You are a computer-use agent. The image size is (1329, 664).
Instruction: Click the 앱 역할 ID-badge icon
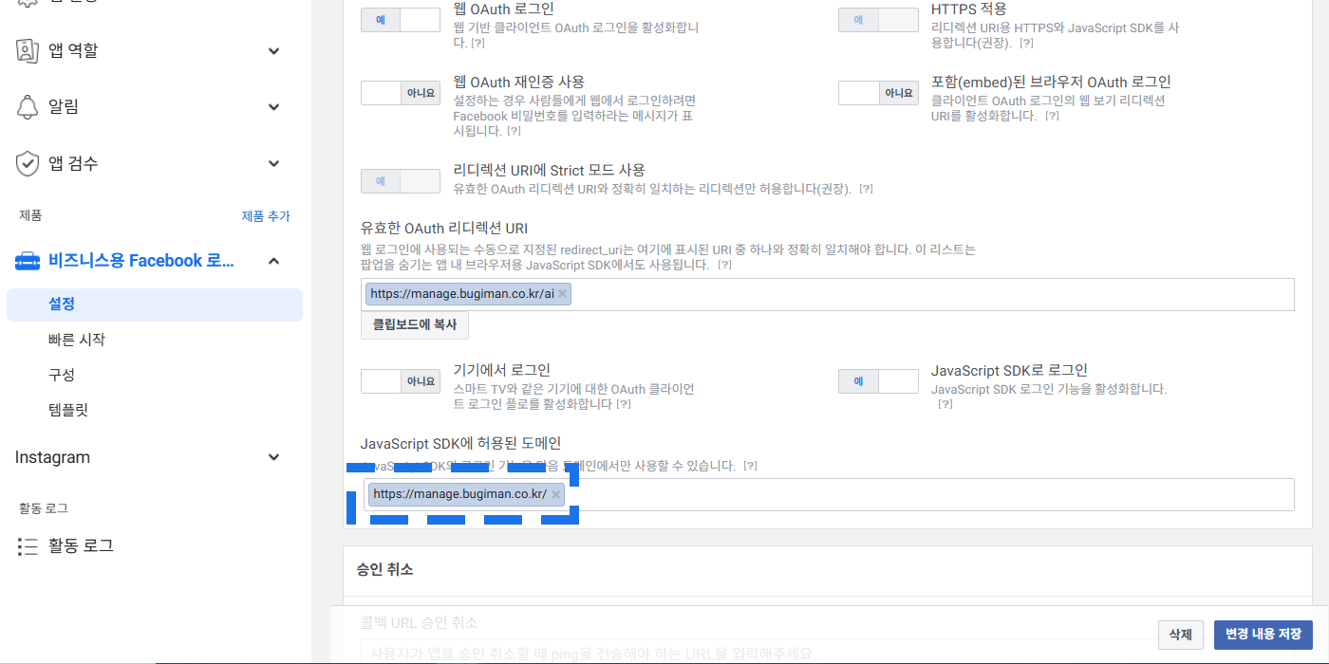click(28, 50)
